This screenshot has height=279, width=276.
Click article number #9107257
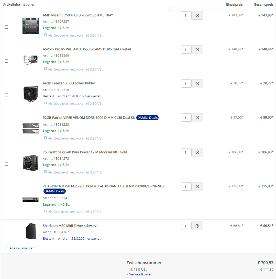(61, 22)
